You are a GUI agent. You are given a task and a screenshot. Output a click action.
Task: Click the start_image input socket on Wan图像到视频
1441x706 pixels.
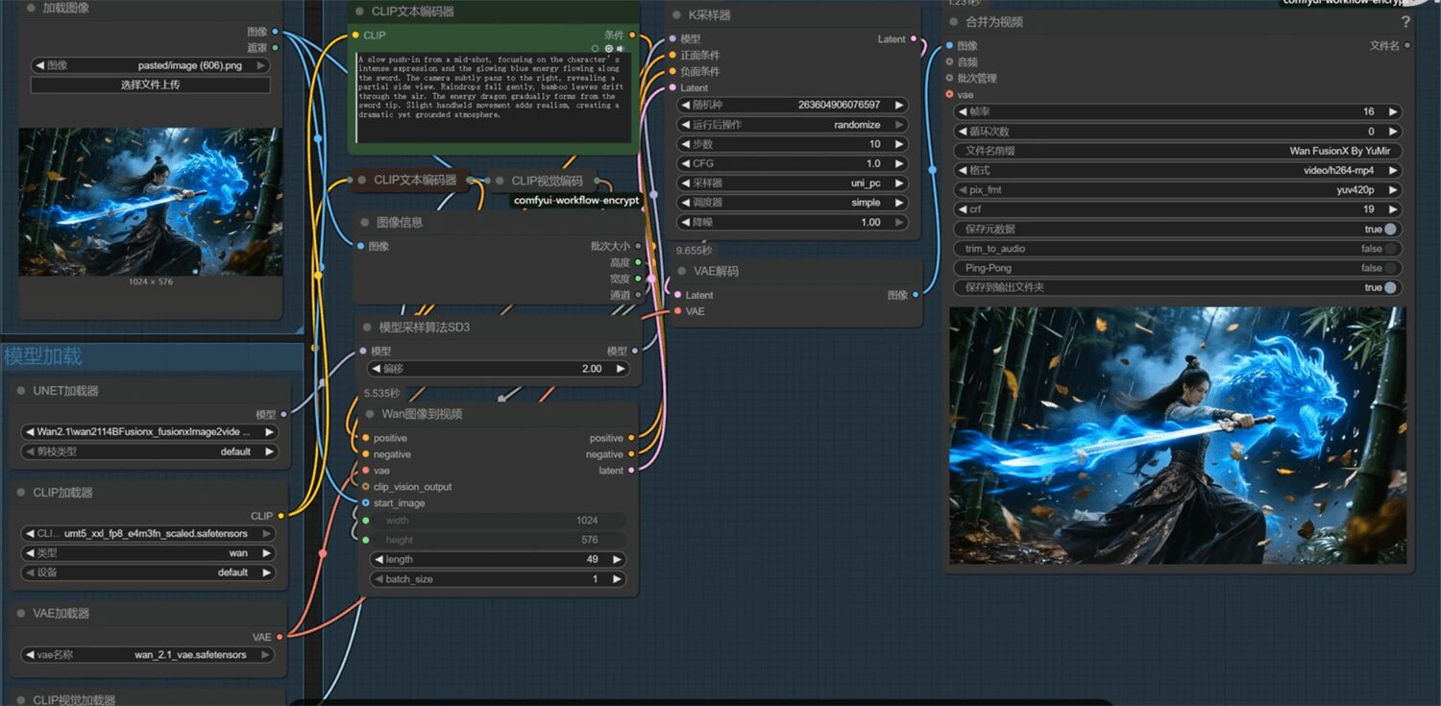pos(366,503)
